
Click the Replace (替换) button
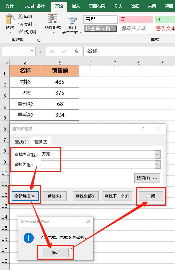click(54, 196)
